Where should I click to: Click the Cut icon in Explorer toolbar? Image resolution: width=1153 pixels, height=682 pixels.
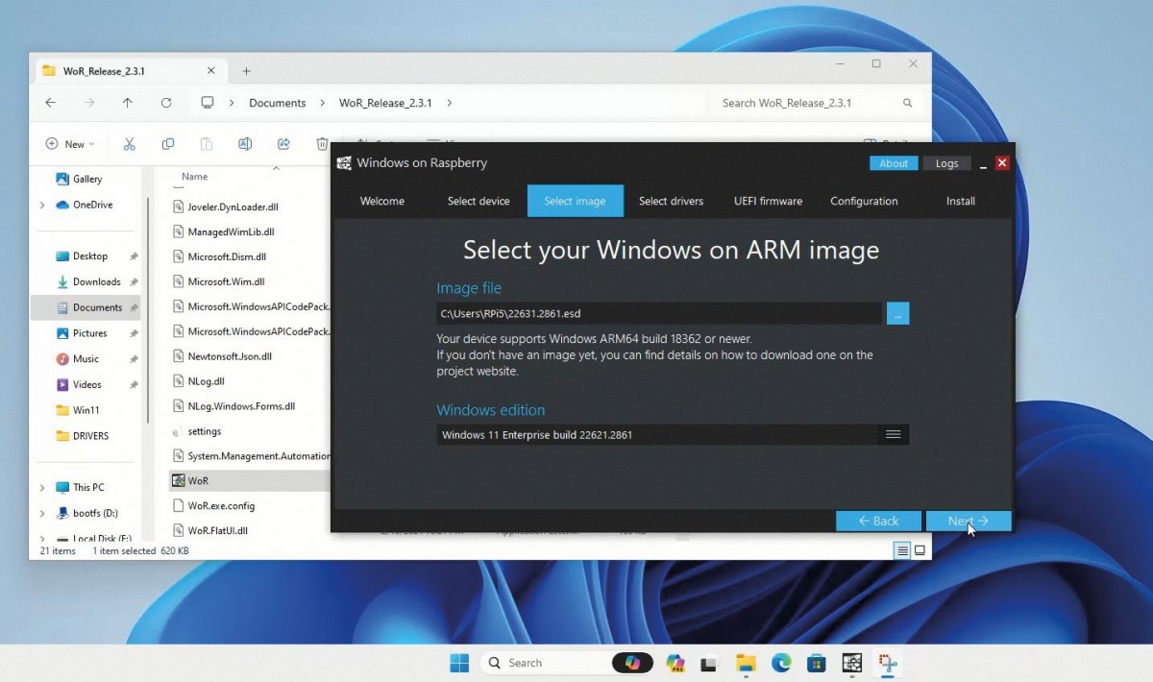pos(130,144)
